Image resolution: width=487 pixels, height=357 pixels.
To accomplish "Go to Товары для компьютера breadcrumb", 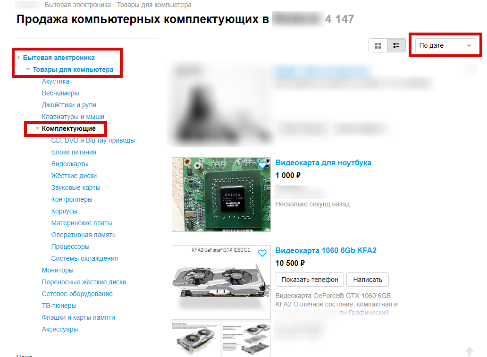I will (154, 5).
